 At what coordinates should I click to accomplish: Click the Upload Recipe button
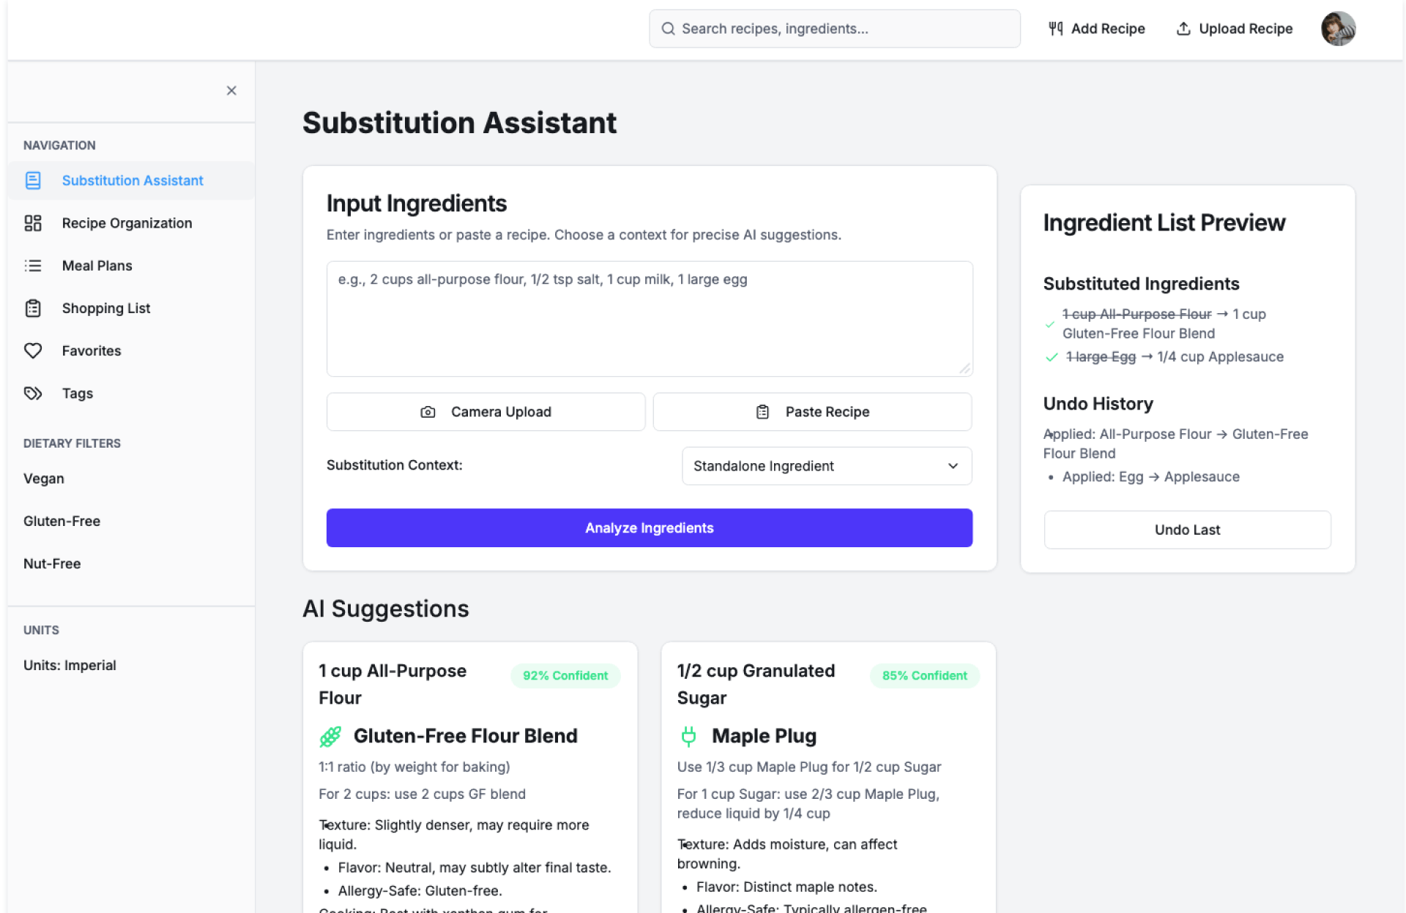pyautogui.click(x=1234, y=29)
